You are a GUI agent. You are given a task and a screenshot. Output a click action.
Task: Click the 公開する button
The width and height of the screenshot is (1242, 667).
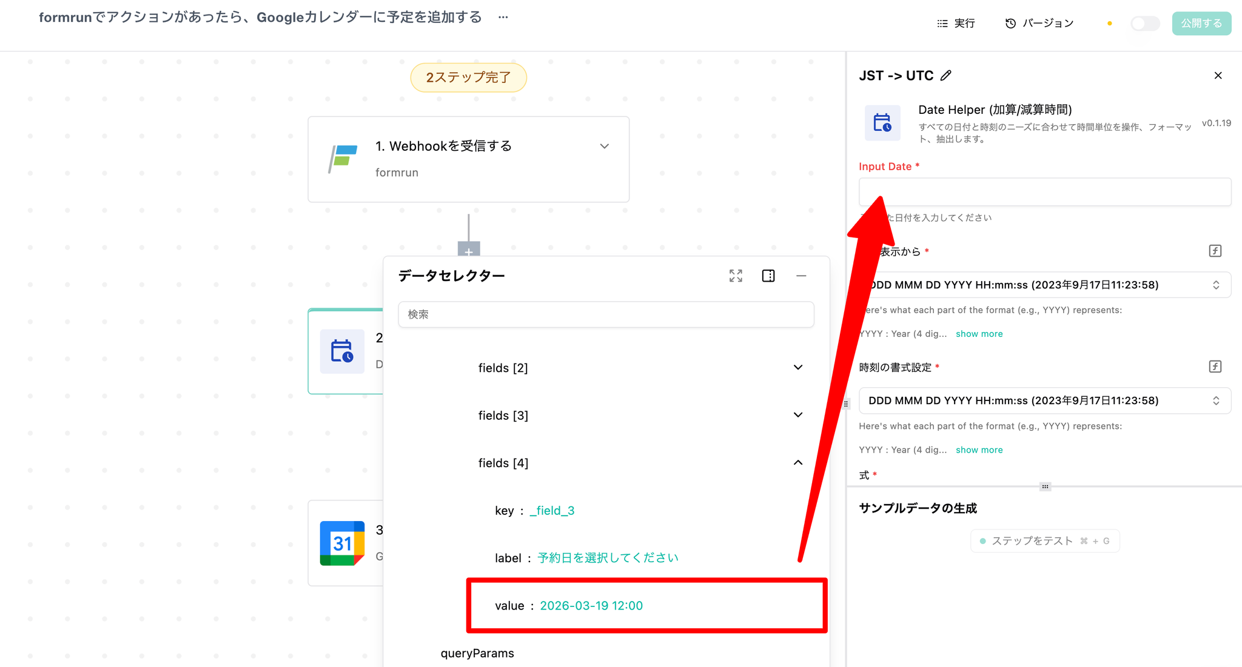[x=1201, y=24]
